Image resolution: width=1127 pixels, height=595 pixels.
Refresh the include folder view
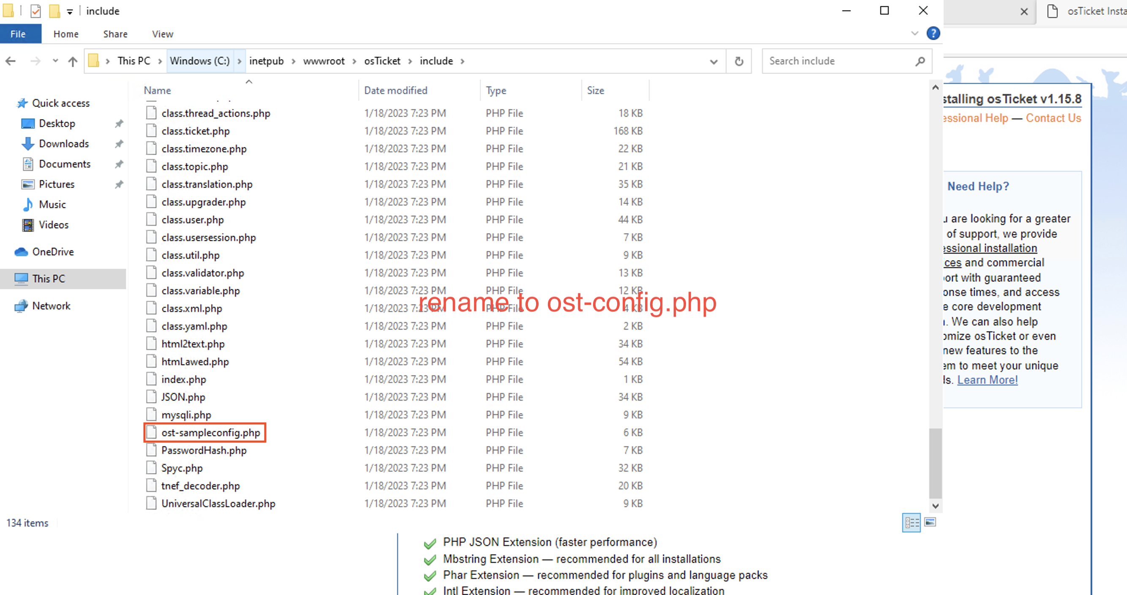pos(739,61)
